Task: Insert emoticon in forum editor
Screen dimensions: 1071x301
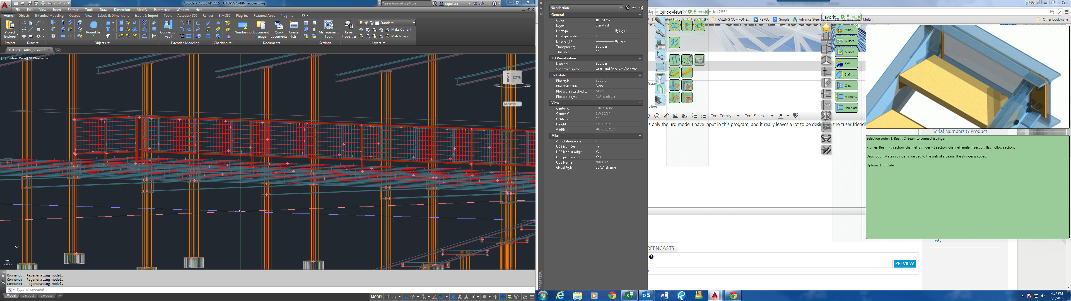Action: 657,116
